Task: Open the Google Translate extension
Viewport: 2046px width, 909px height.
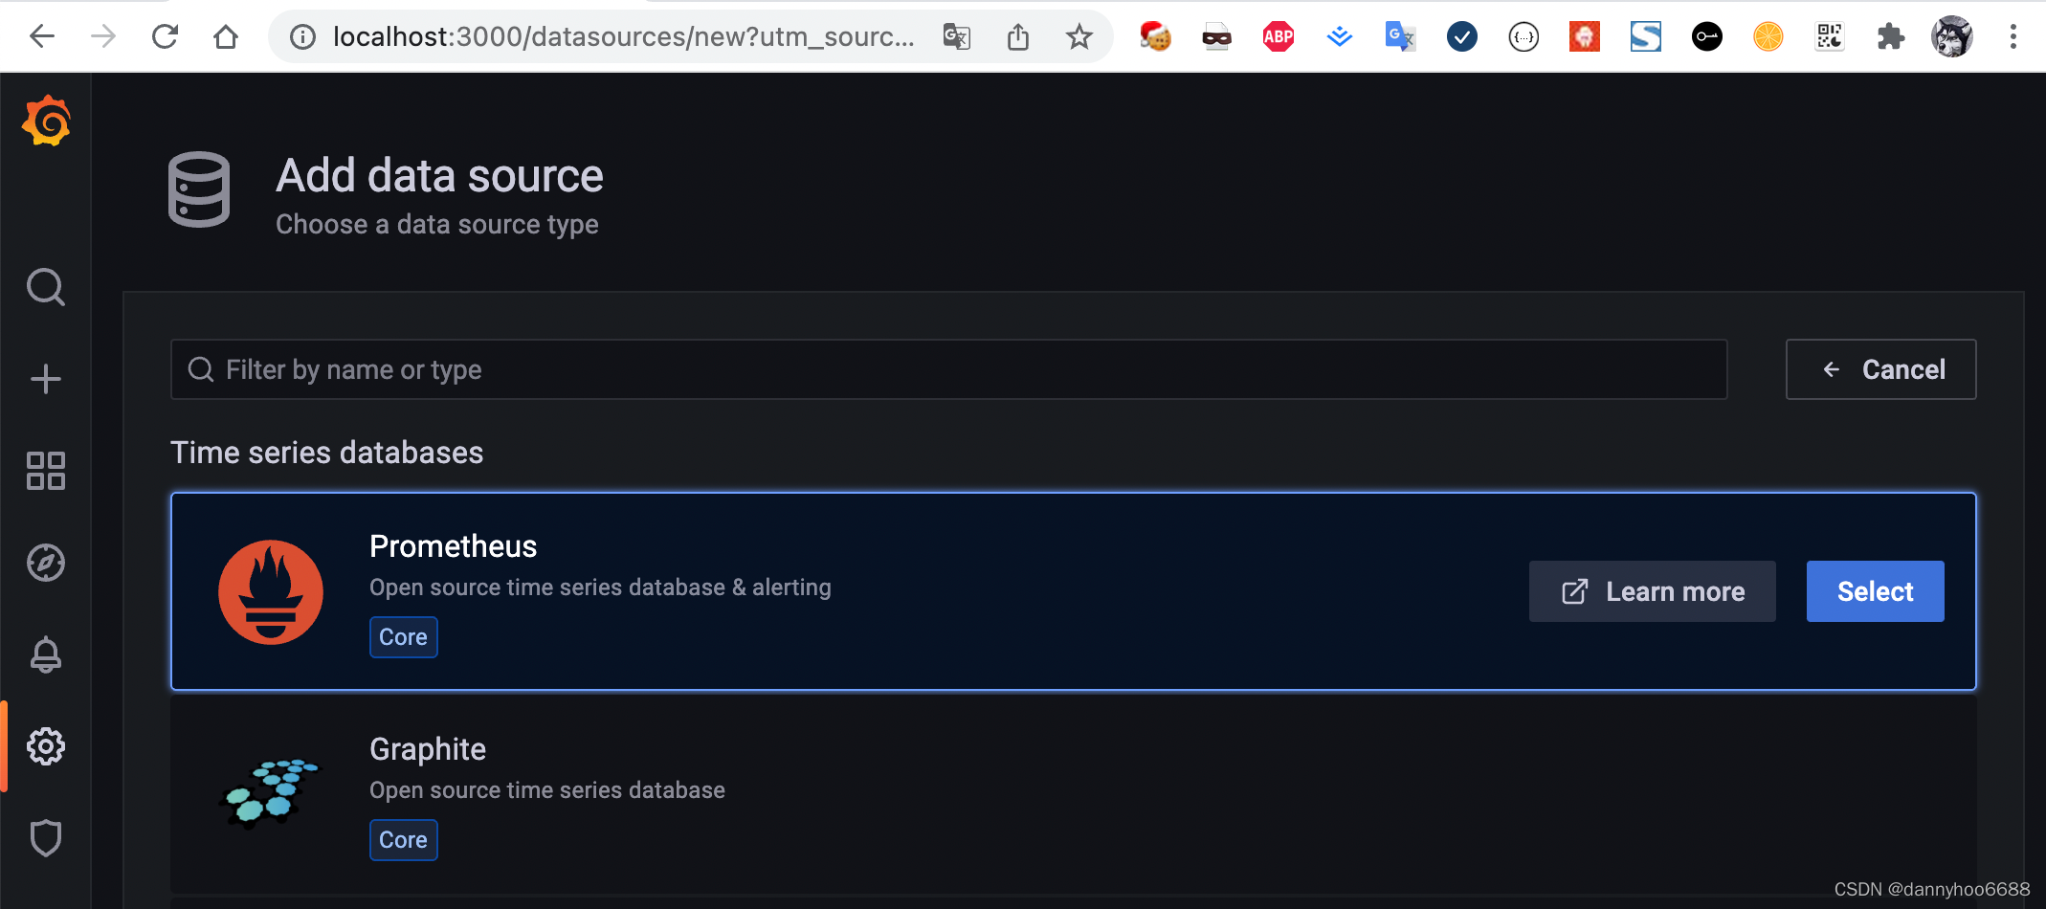Action: pyautogui.click(x=1401, y=36)
